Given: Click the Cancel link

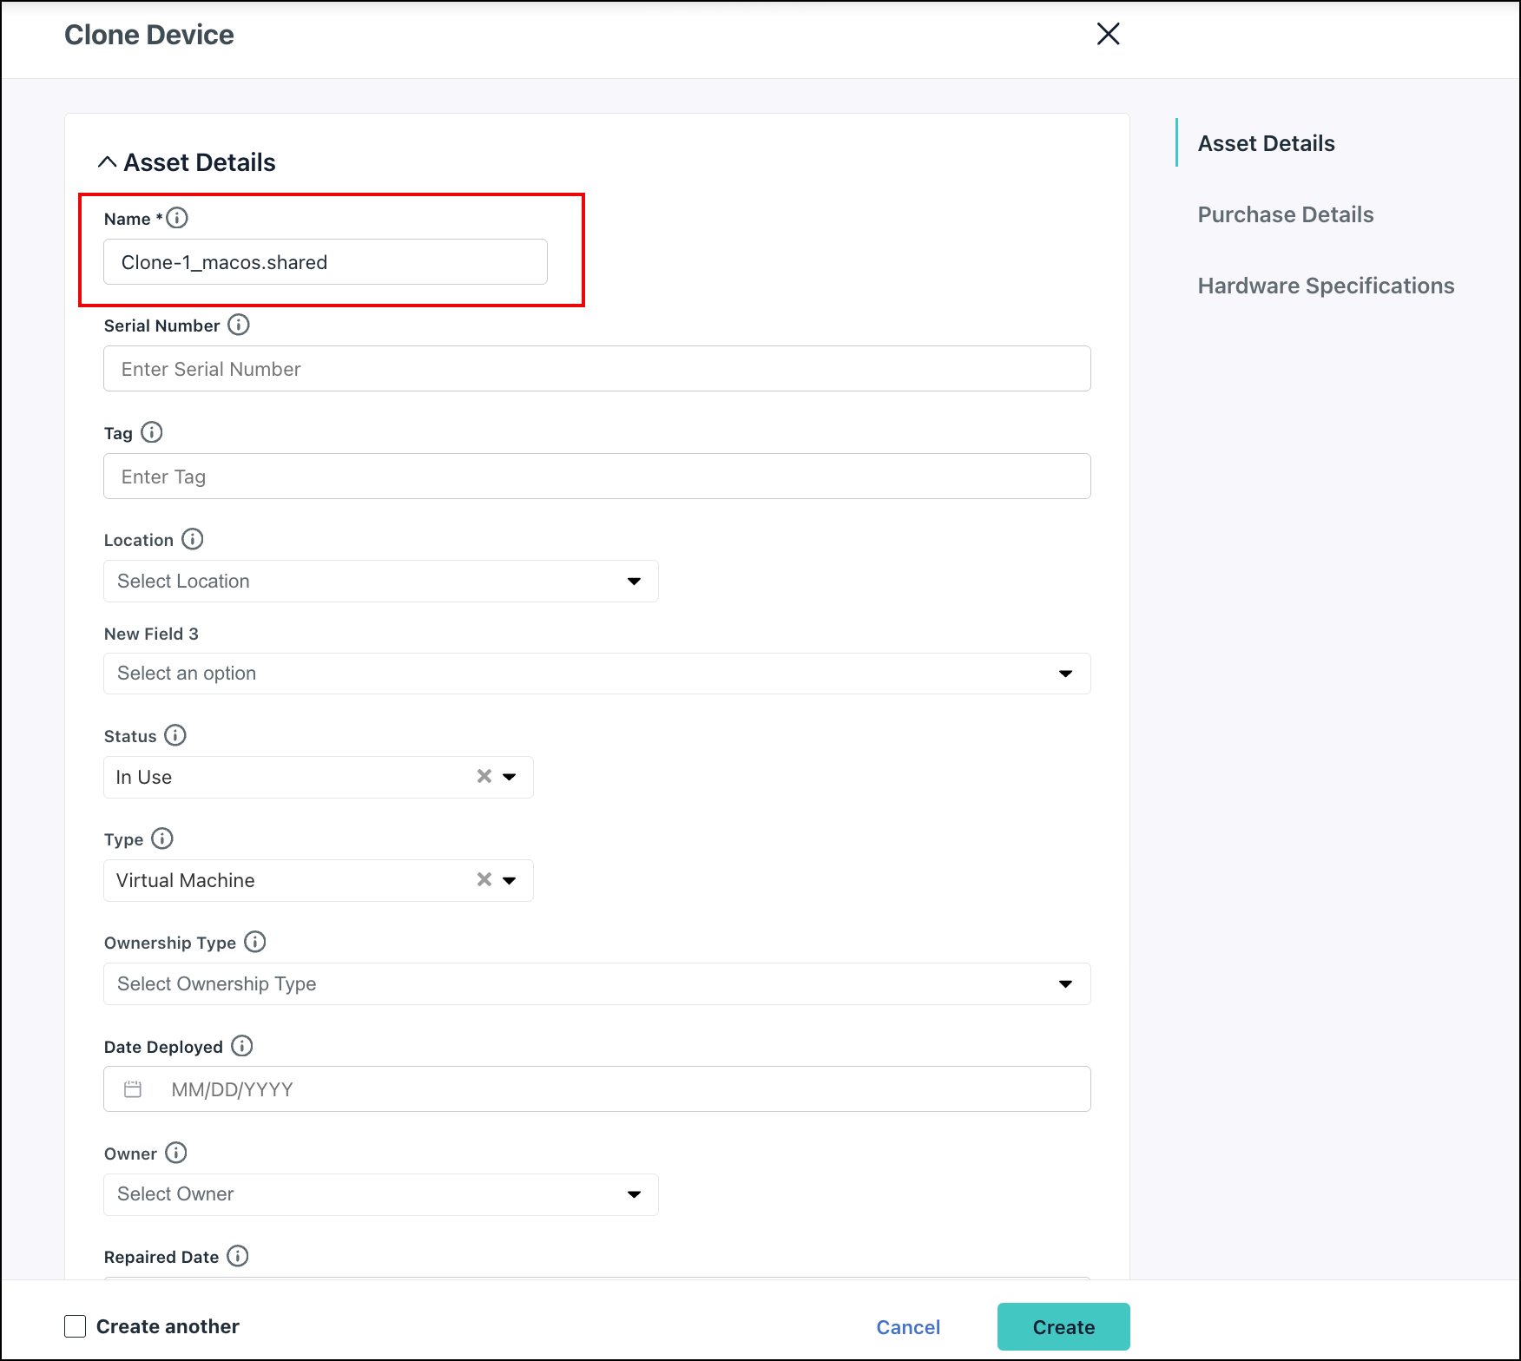Looking at the screenshot, I should (908, 1327).
